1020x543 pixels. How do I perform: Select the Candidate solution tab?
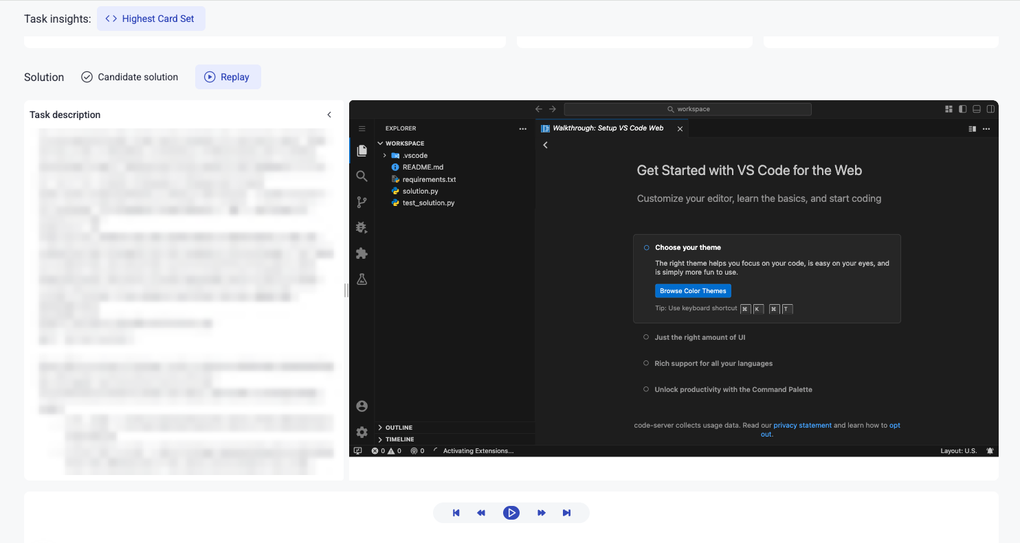129,77
